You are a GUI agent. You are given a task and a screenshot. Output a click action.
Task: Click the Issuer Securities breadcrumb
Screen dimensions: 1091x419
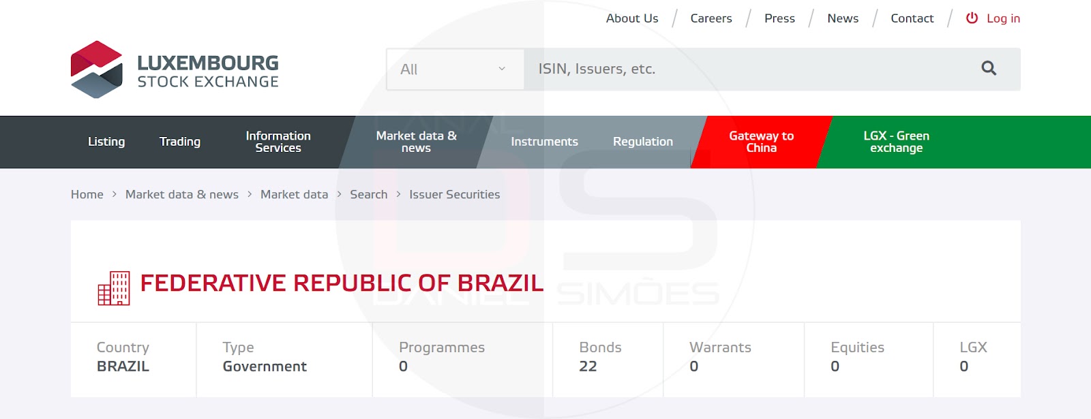point(454,194)
